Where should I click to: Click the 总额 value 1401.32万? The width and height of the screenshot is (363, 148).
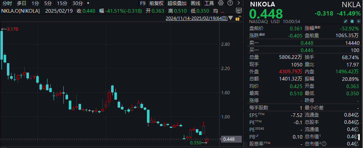coord(290,79)
